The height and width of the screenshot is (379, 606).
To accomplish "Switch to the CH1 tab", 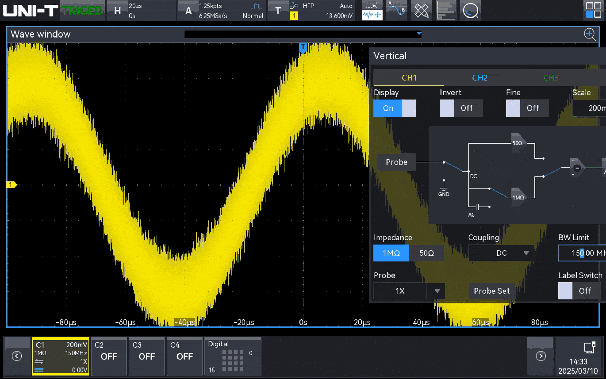I will [x=409, y=78].
